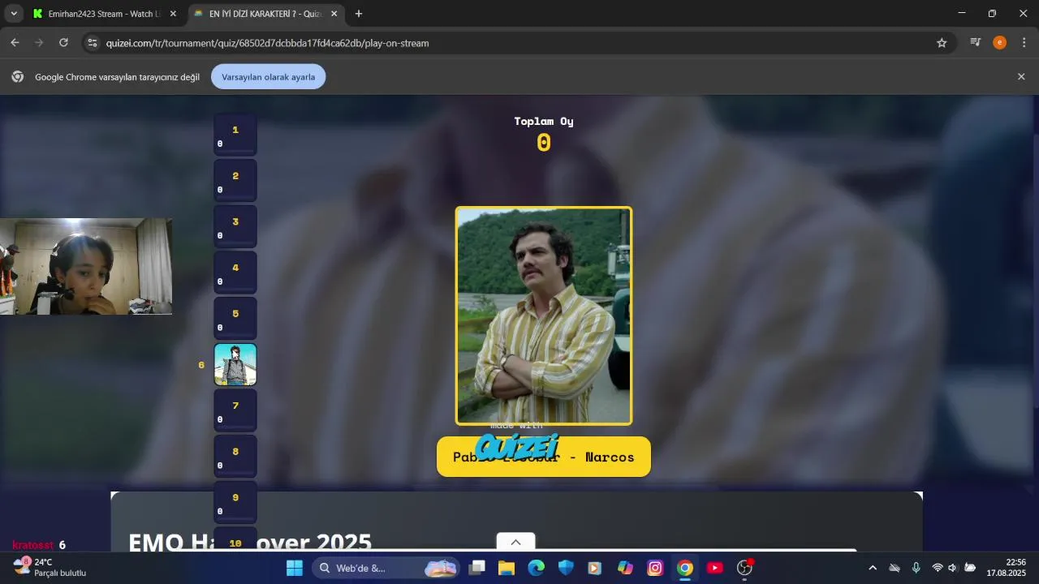Click 'Varsayılan olarak ayarla' button
The width and height of the screenshot is (1039, 584).
click(x=268, y=77)
